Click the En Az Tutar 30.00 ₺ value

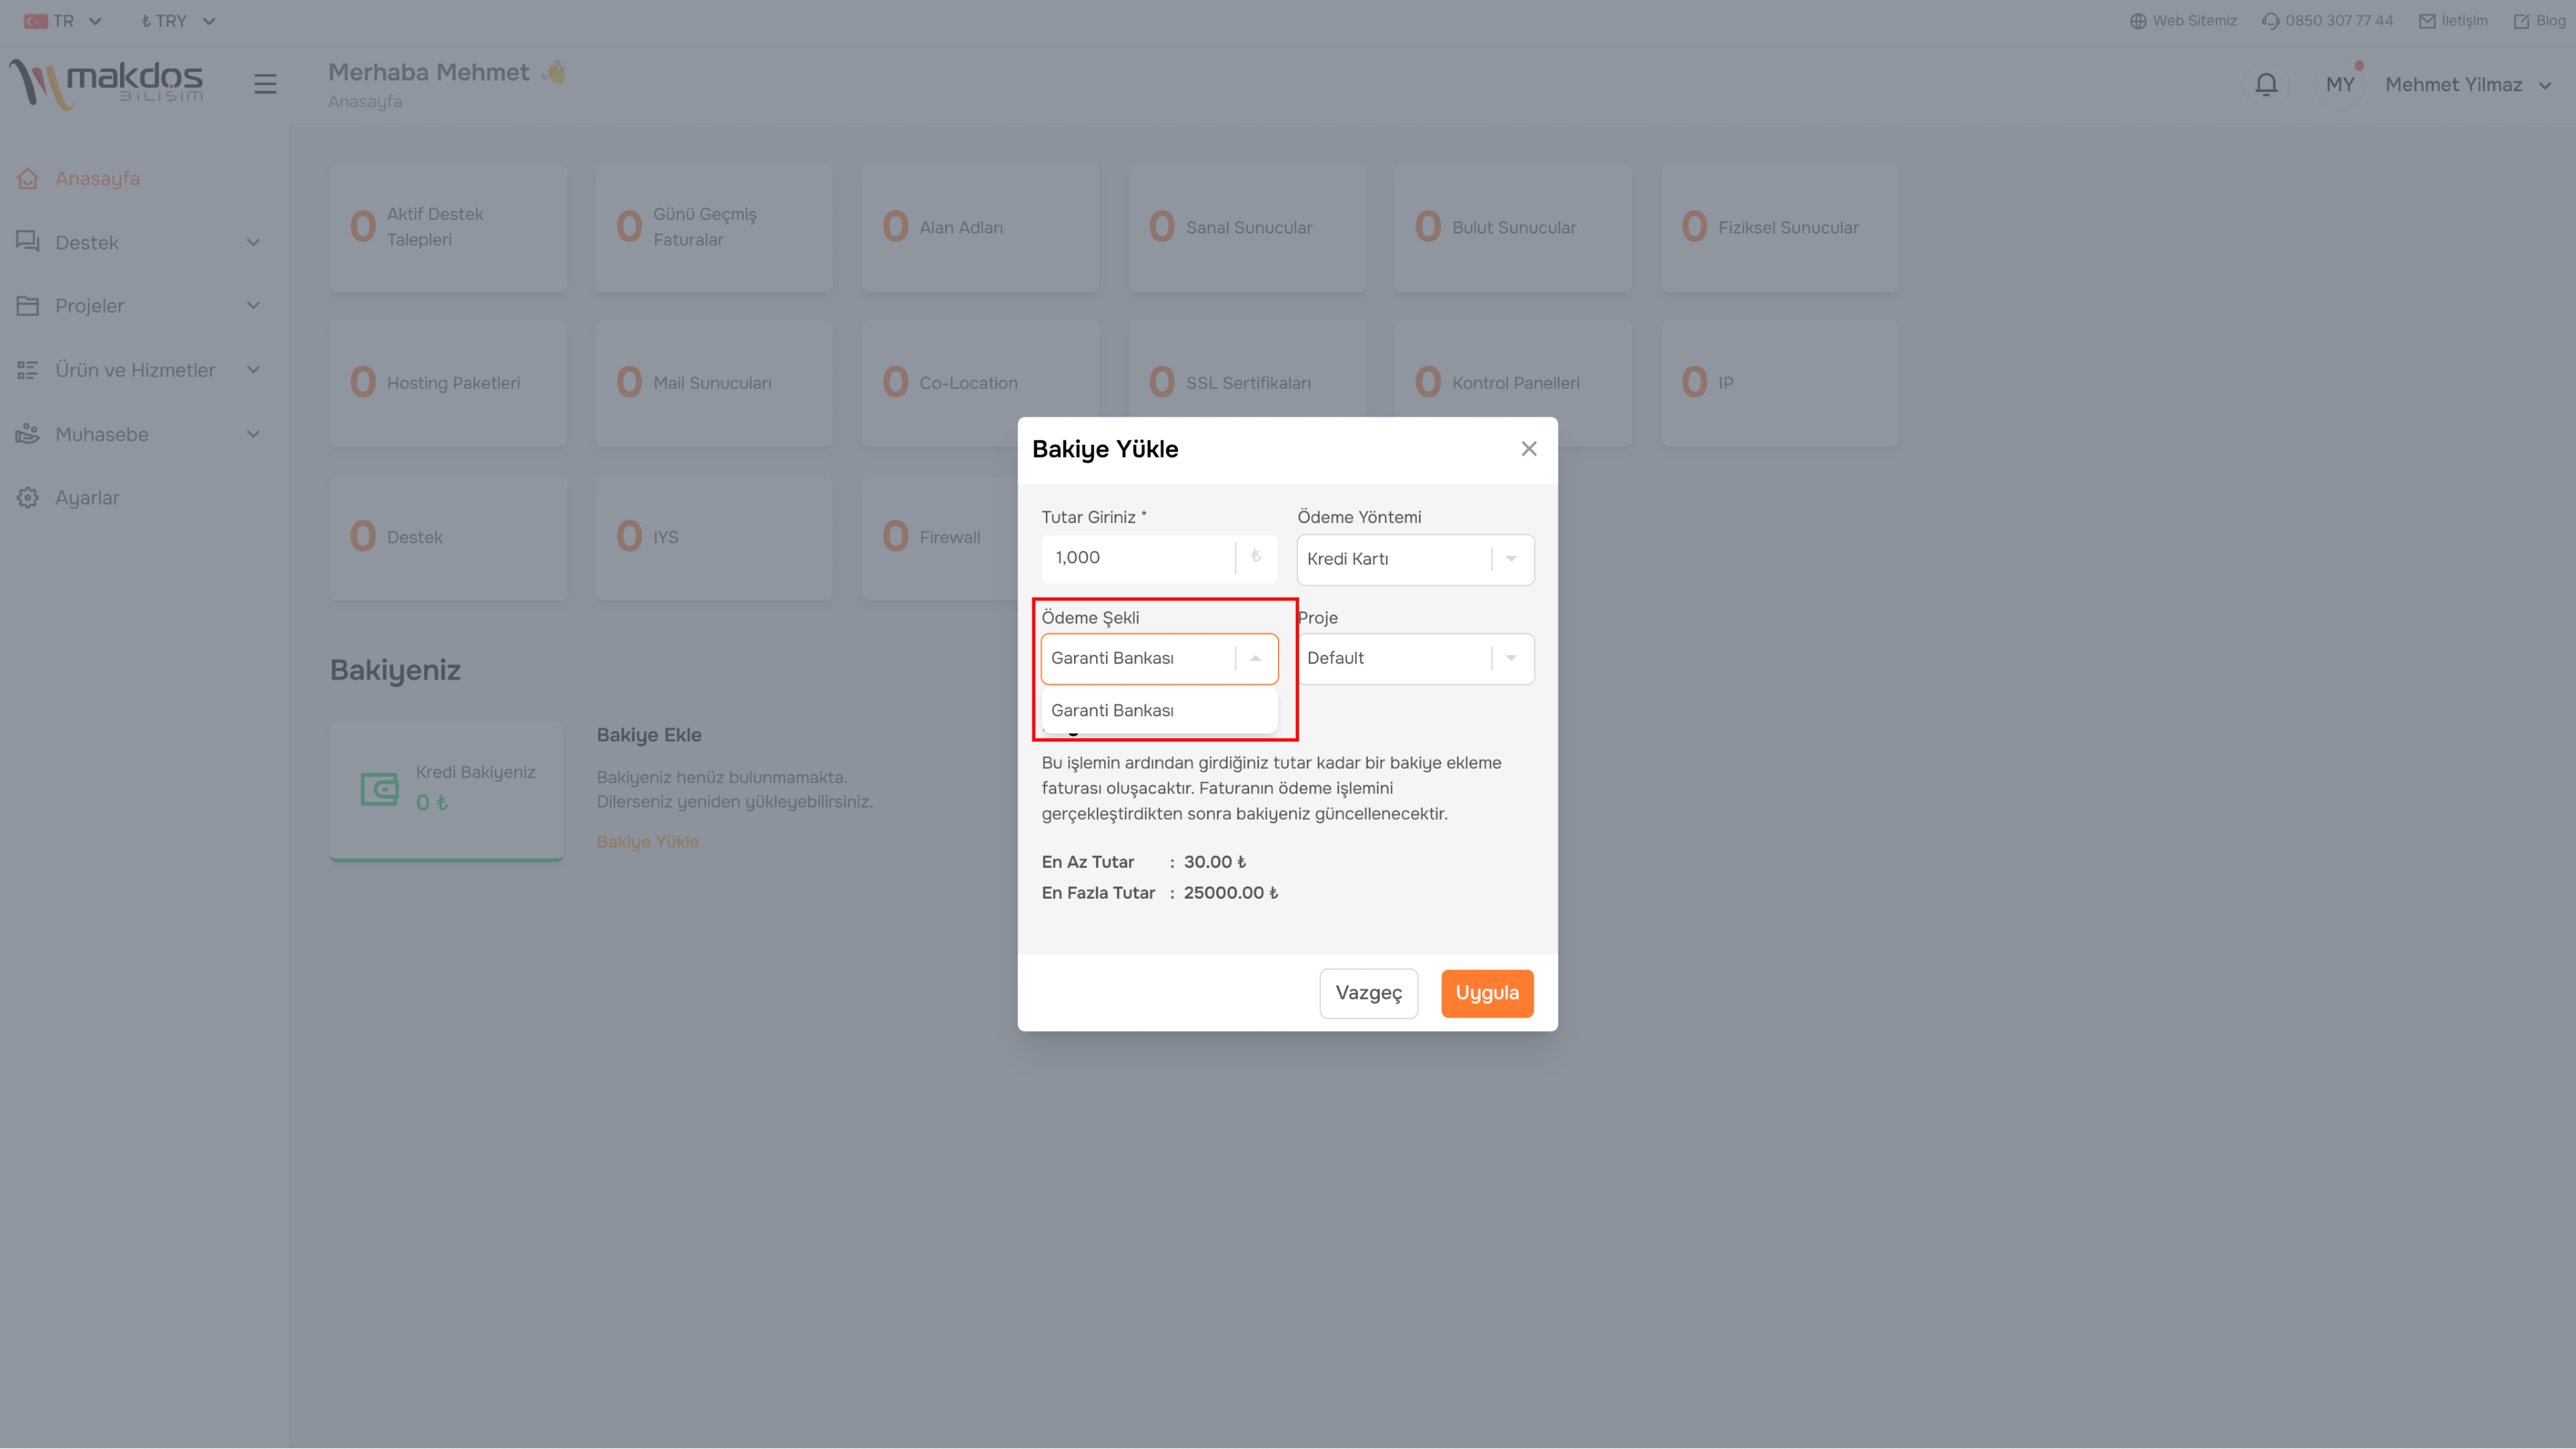[1214, 862]
